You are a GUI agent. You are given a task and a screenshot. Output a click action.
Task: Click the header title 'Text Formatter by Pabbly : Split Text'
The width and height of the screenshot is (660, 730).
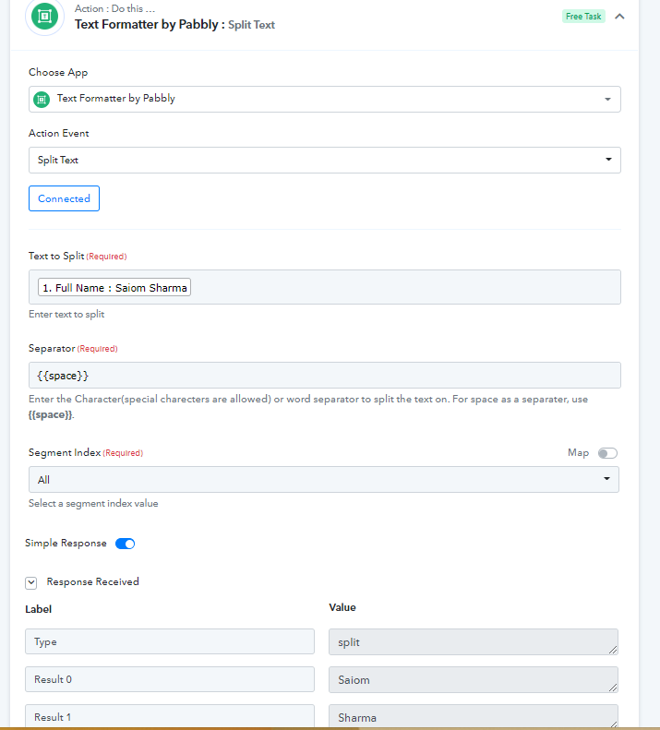[x=174, y=25]
